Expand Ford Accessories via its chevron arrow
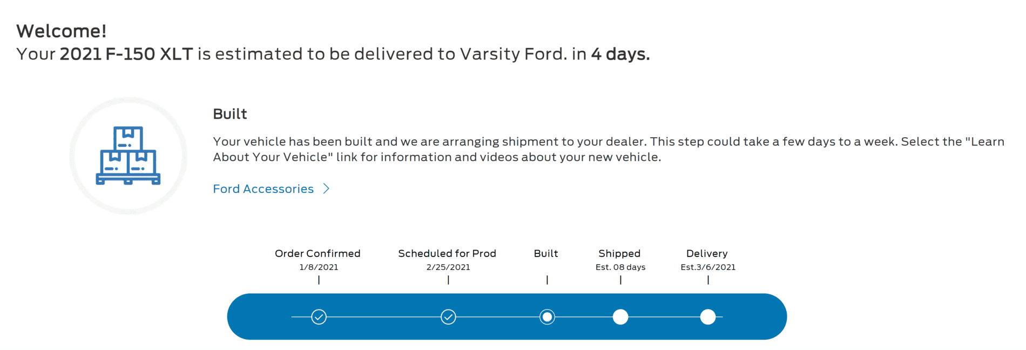 (x=326, y=189)
